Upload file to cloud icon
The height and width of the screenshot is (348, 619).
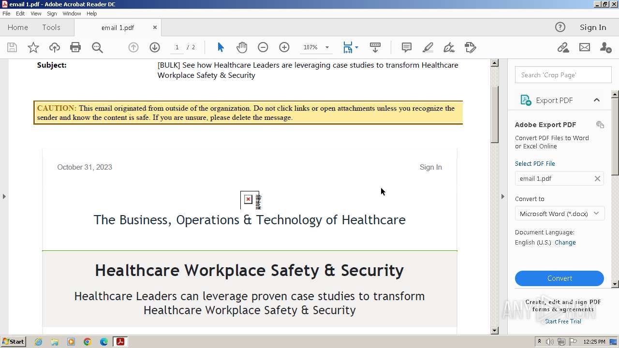[x=55, y=47]
